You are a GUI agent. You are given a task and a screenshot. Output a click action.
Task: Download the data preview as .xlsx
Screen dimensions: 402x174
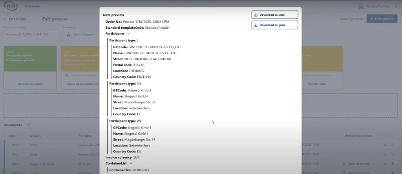click(275, 15)
